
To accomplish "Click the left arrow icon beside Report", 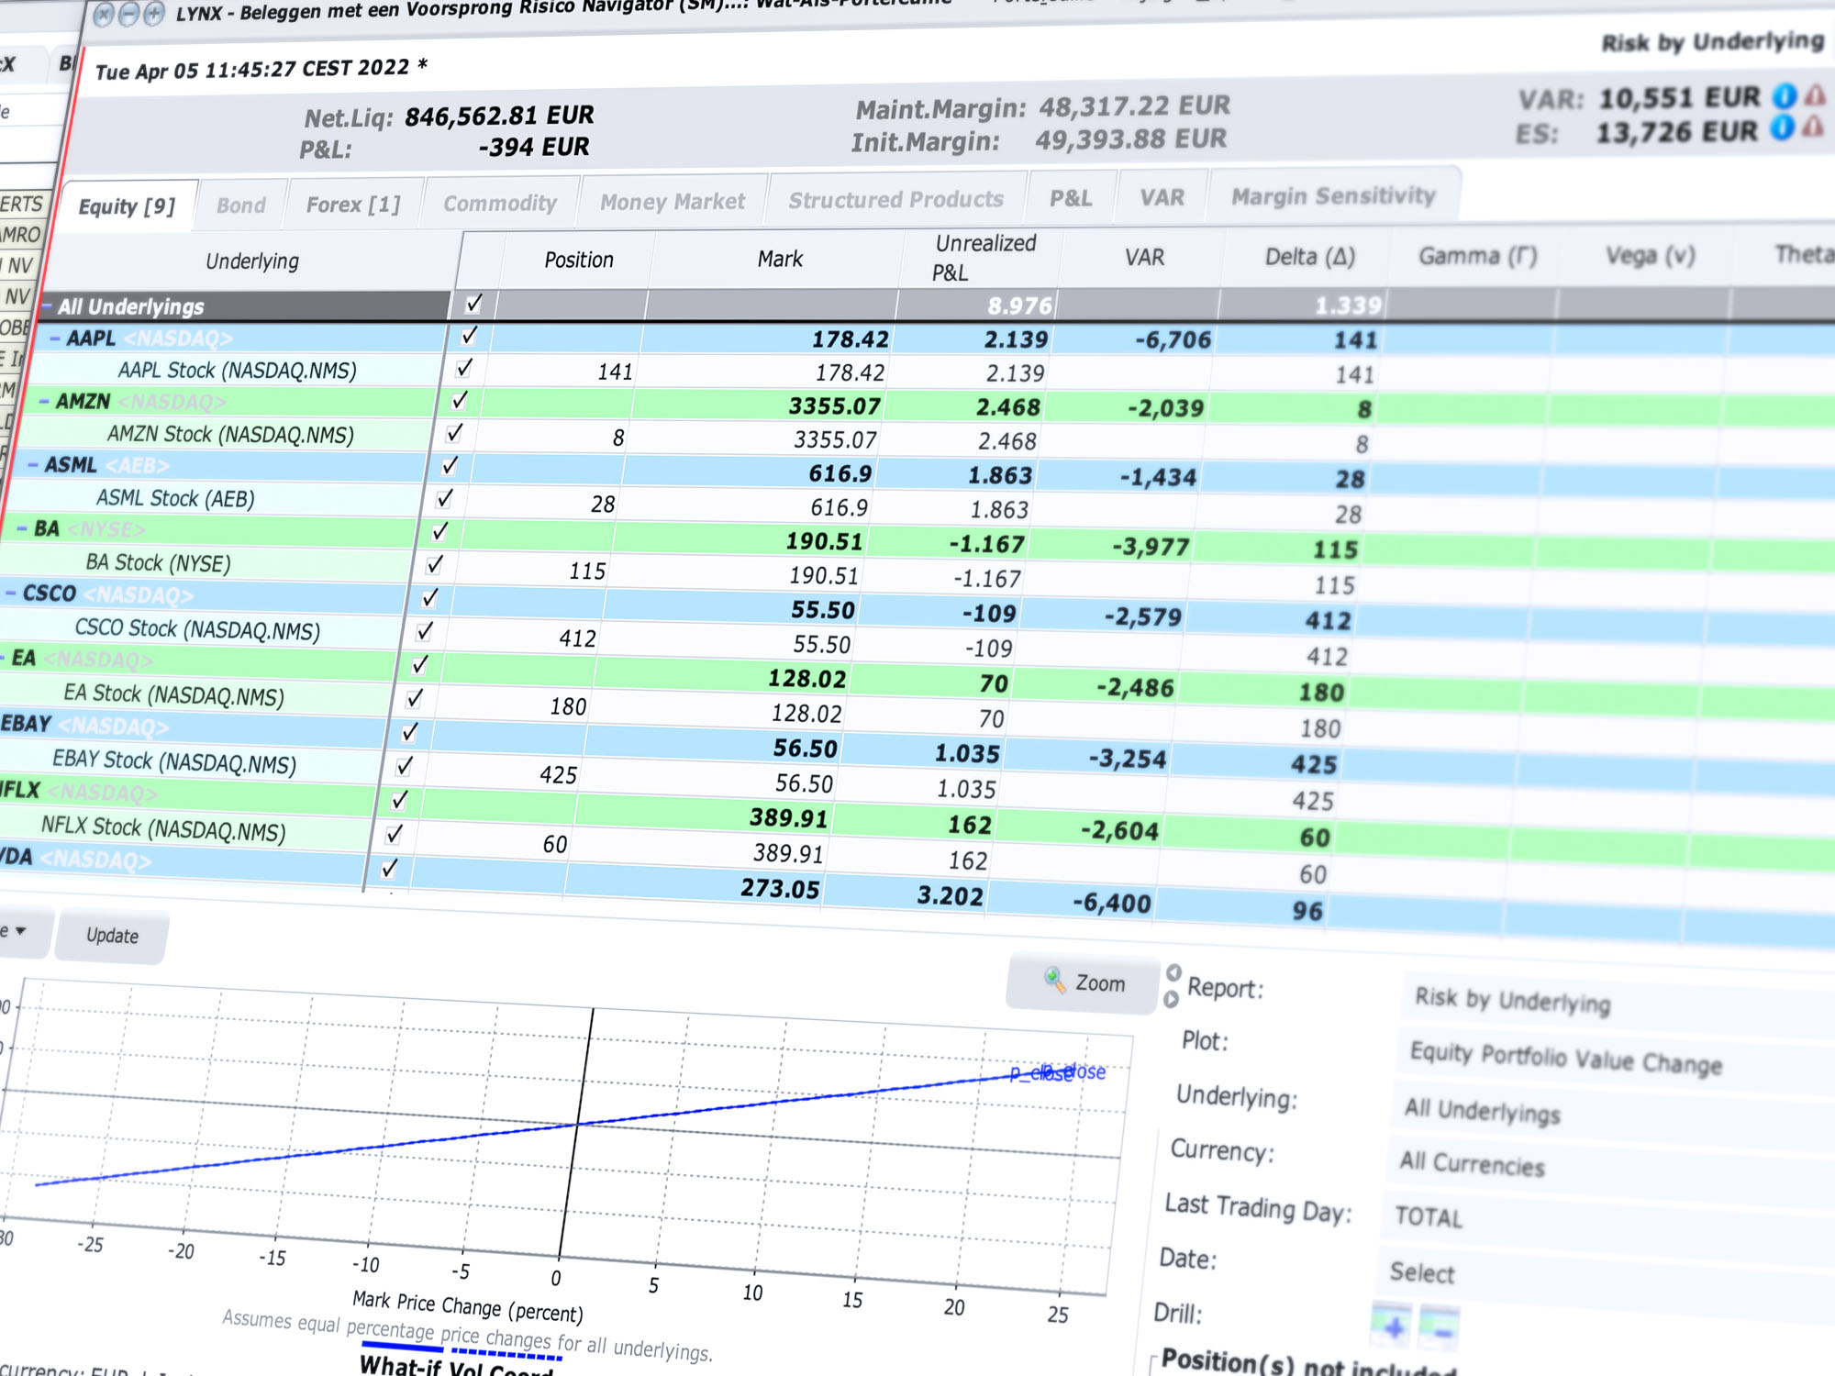I will coord(1173,972).
